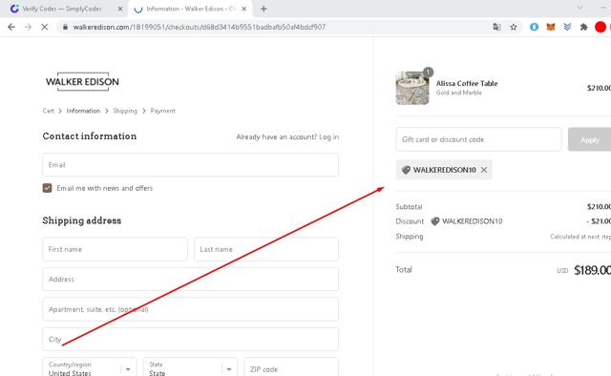Click the browser URL address text
611x376 pixels.
tap(200, 27)
